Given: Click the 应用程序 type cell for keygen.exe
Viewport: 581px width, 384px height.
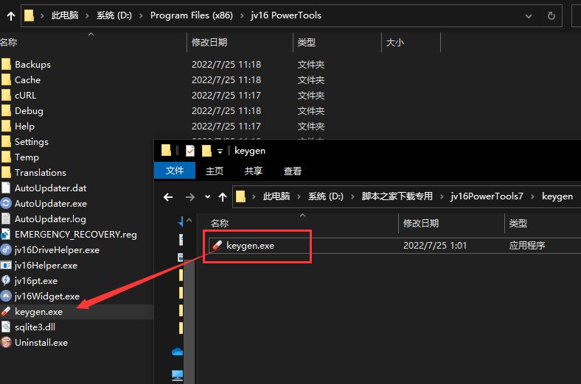Looking at the screenshot, I should [527, 246].
